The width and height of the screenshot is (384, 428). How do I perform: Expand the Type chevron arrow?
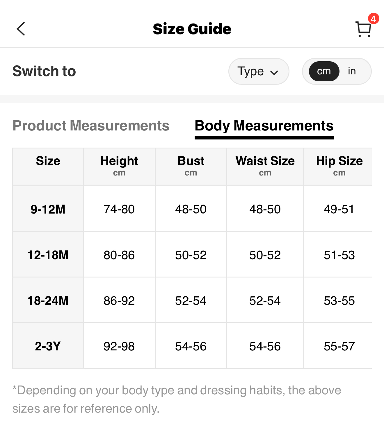point(274,72)
